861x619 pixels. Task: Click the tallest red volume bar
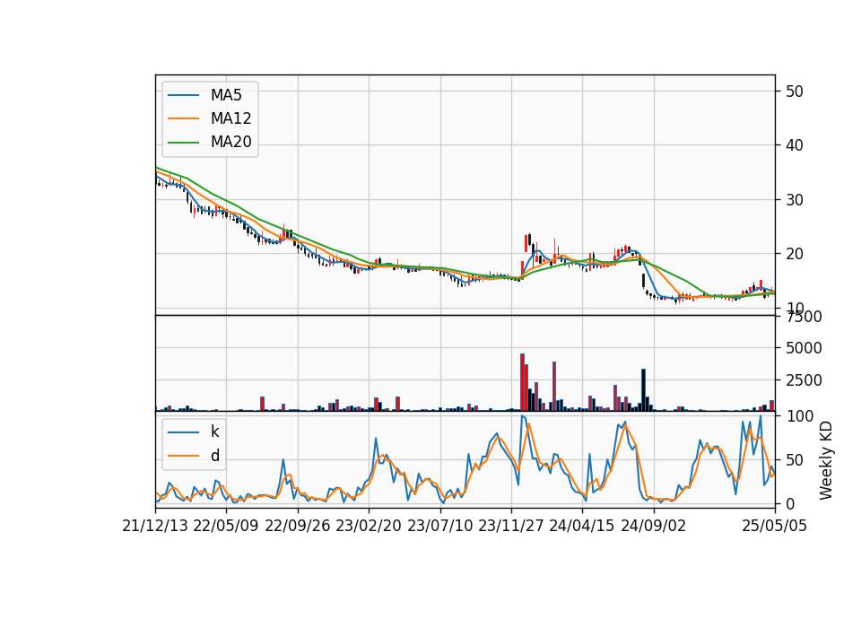(522, 382)
